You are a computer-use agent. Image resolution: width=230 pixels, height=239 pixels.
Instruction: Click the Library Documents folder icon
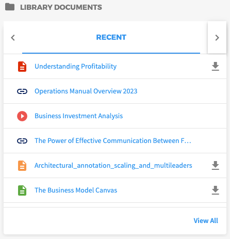click(x=10, y=7)
